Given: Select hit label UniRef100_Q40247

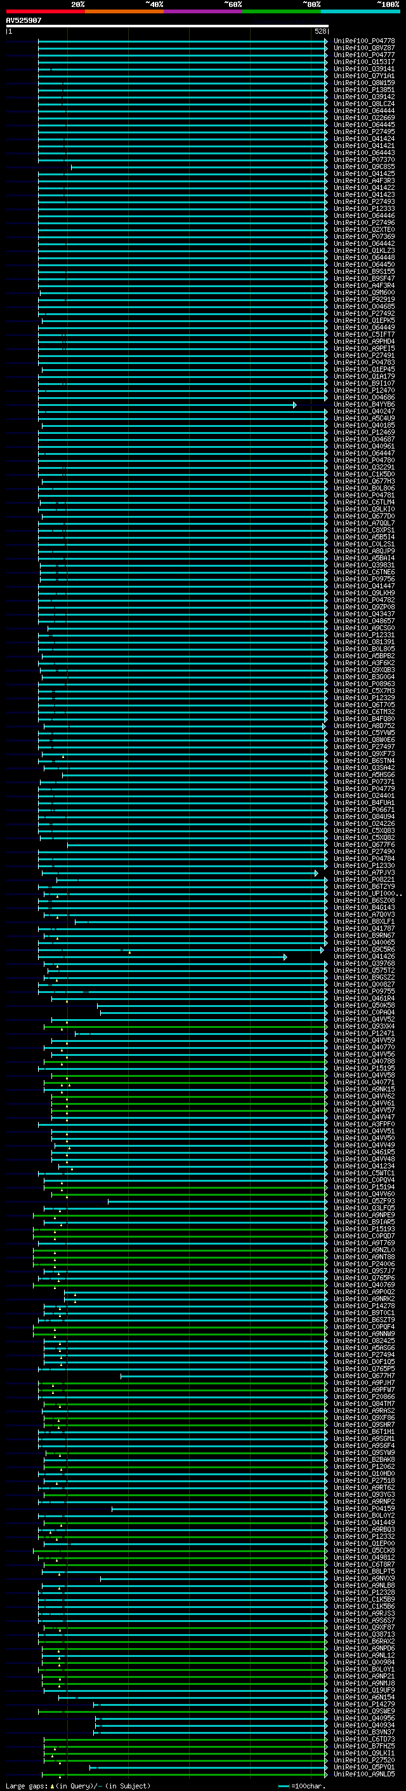Looking at the screenshot, I should tap(363, 411).
